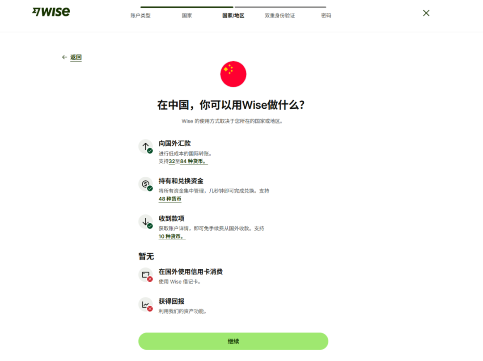Click the 48 种货币 link
Screen dimensions: 483x361
171,199
